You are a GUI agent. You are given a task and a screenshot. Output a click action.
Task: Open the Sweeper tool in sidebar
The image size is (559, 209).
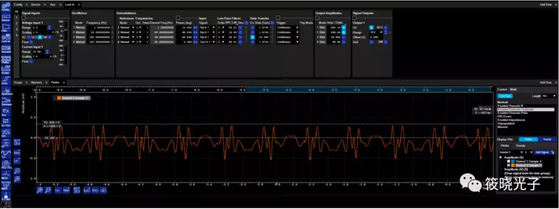tap(6, 102)
